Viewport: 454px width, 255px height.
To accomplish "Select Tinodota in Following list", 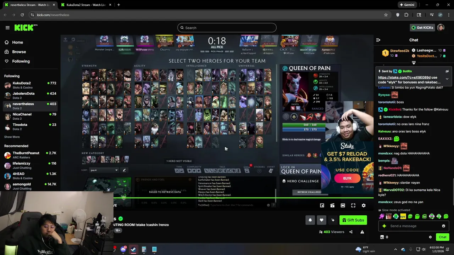I will point(30,127).
